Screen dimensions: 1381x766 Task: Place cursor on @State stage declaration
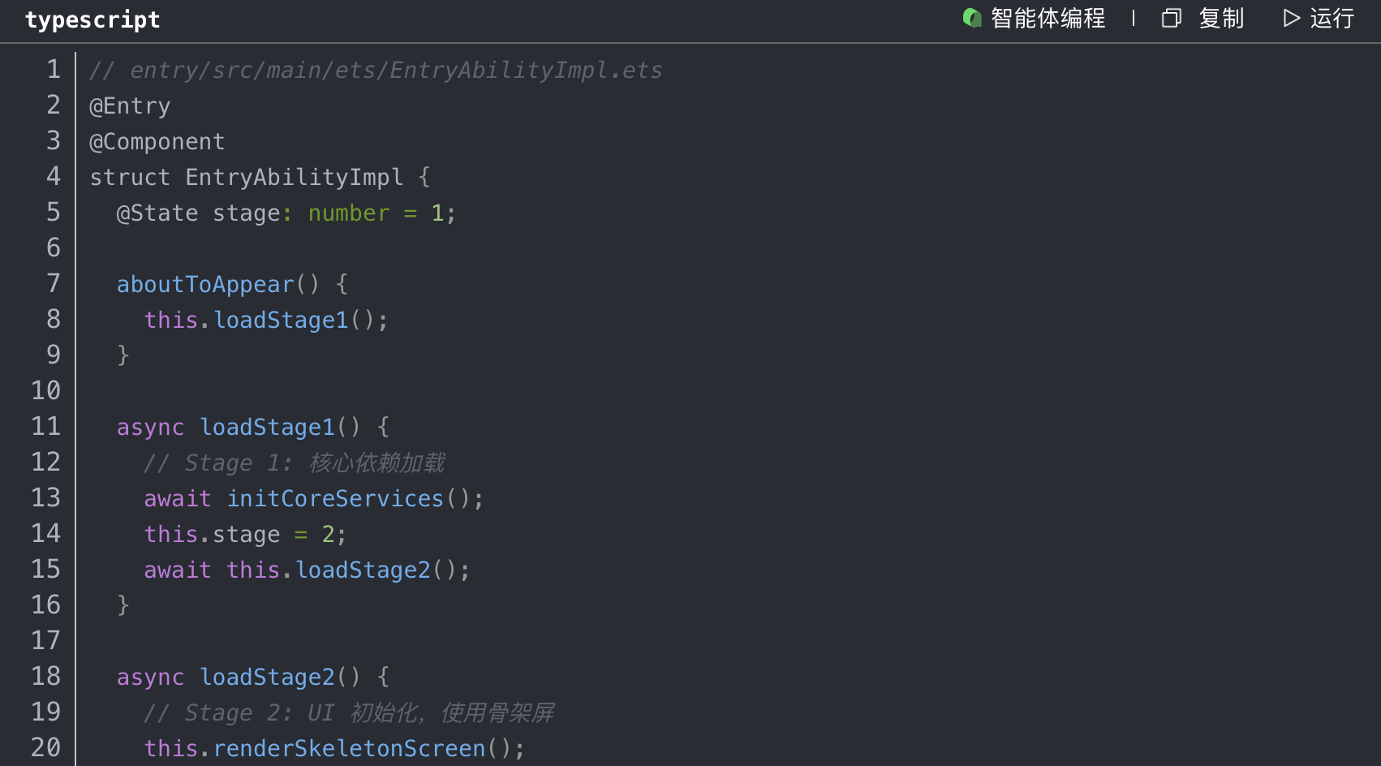[198, 213]
